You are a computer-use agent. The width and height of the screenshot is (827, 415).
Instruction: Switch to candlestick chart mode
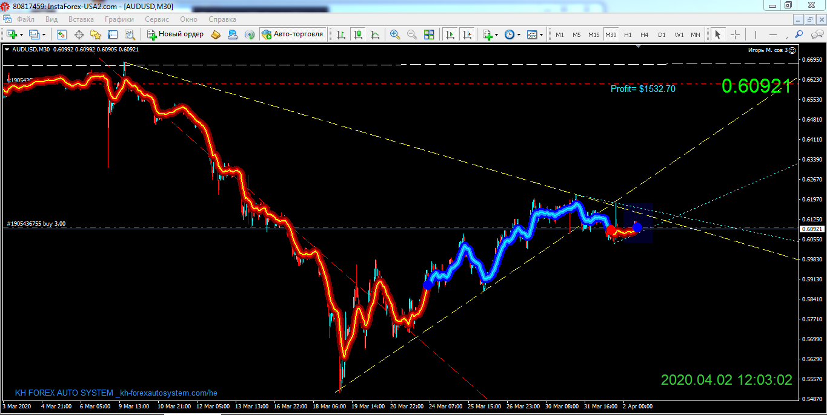(x=359, y=34)
